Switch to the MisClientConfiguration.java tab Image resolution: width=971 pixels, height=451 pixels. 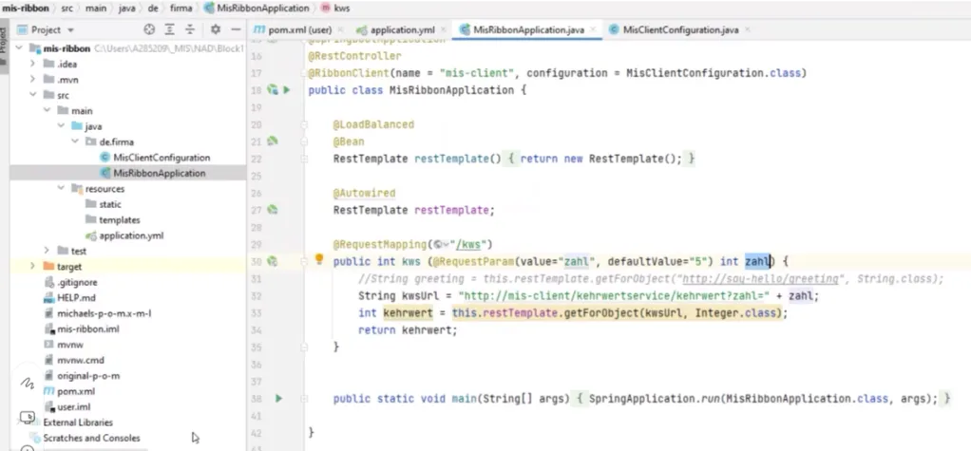click(680, 29)
